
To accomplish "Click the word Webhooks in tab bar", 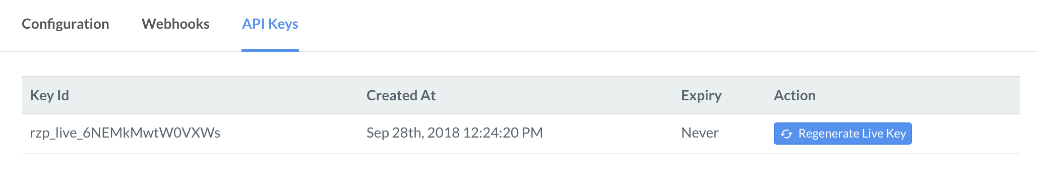I will [x=175, y=24].
